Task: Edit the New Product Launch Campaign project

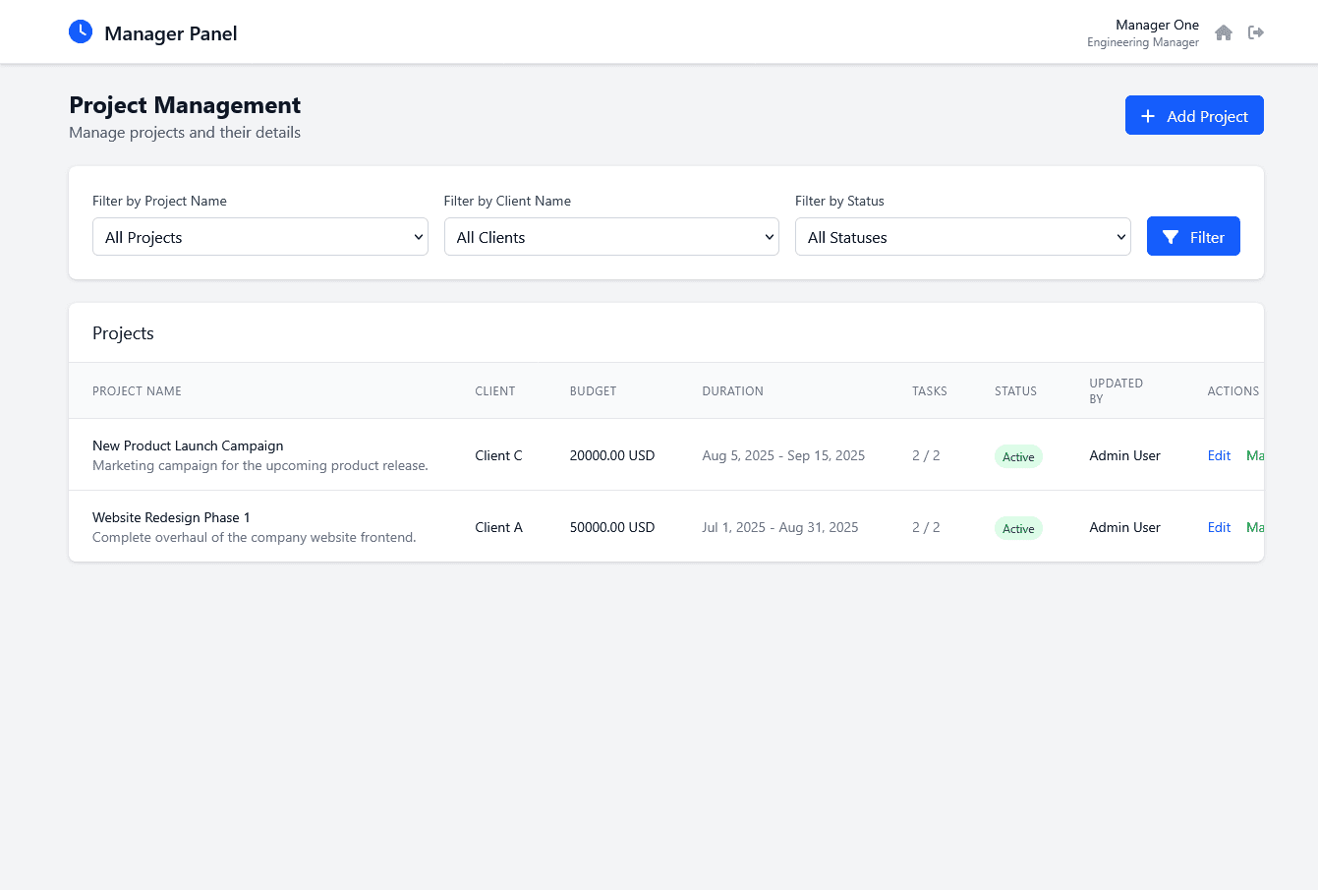Action: click(x=1219, y=455)
